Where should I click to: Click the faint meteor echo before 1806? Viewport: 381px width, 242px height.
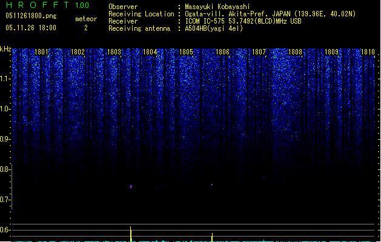tap(212, 185)
